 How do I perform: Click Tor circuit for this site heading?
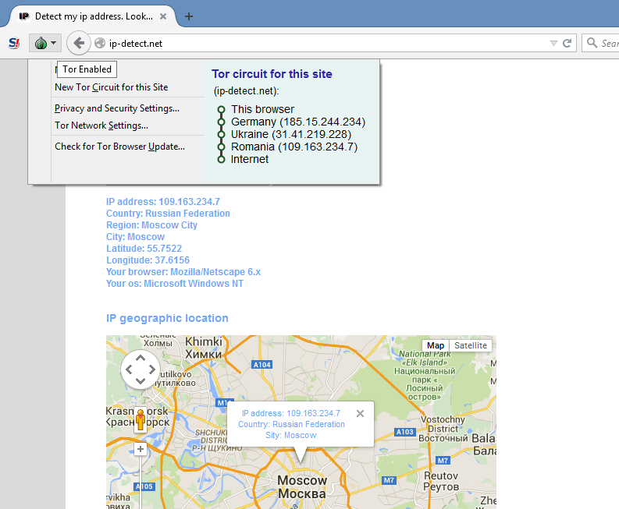(272, 74)
